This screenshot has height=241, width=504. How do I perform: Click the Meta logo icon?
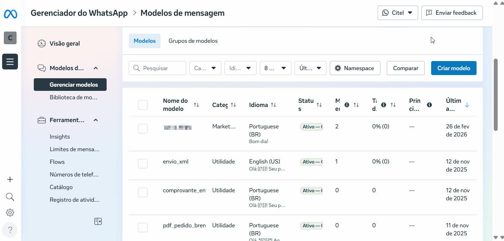coord(10,14)
